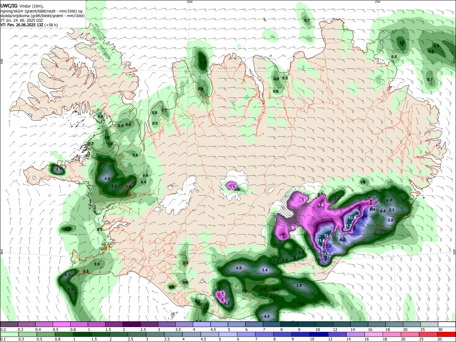The image size is (456, 342).
Task: Click the 11.4 precipitation value in the southeast
Action: click(321, 241)
